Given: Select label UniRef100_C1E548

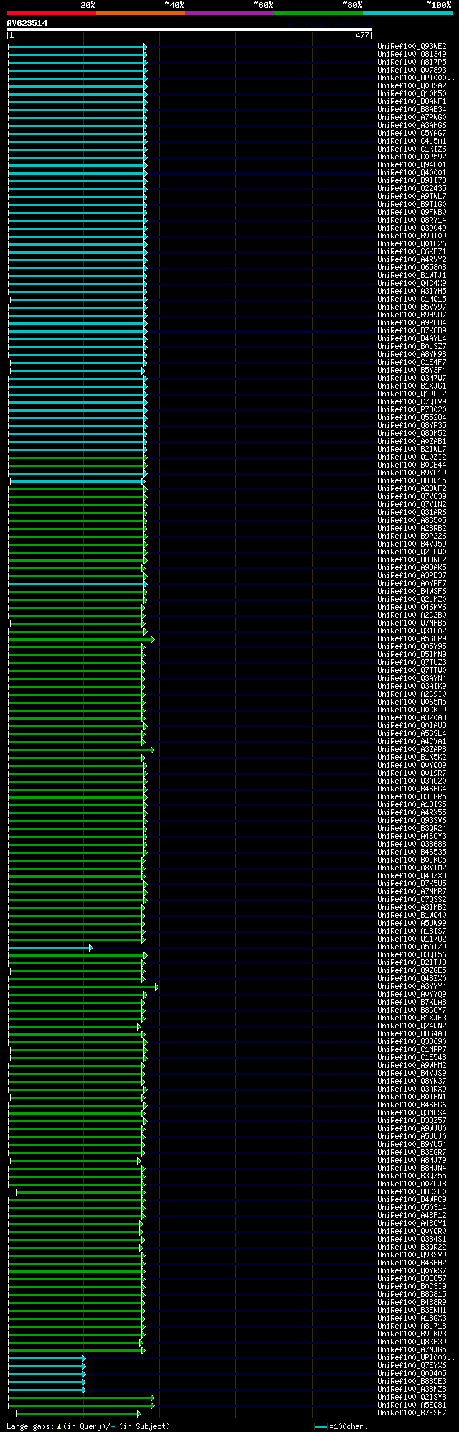Looking at the screenshot, I should pos(412,1057).
